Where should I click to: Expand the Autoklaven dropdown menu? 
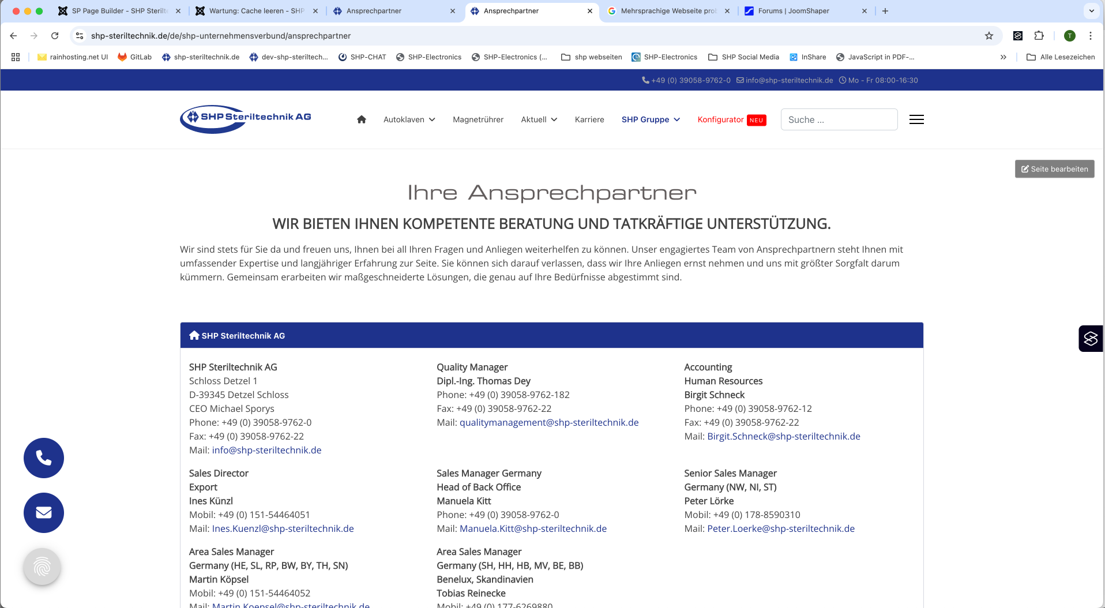409,119
